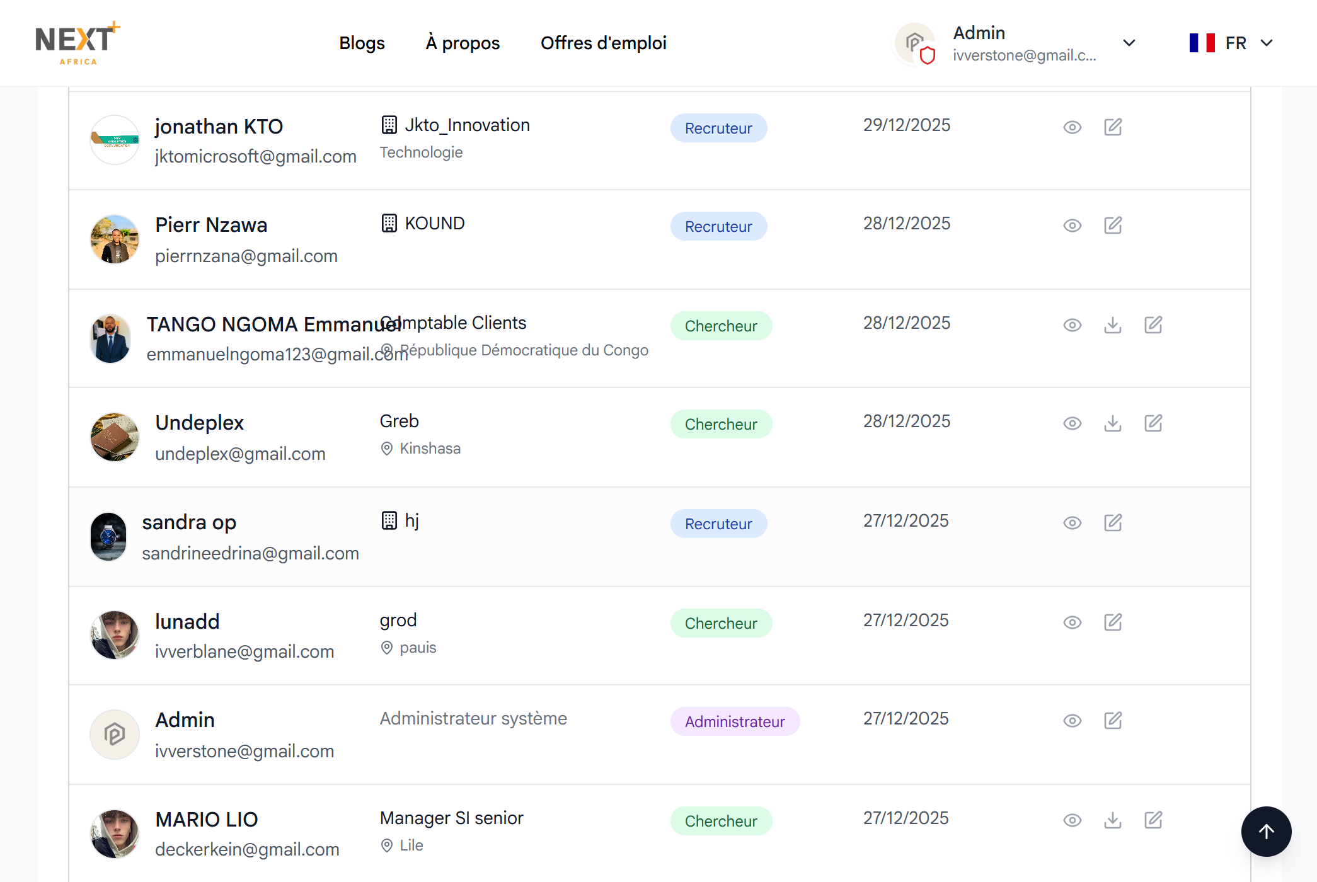Screen dimensions: 1317x882
Task: Expand the Admin account dropdown chevron
Action: tap(1129, 43)
